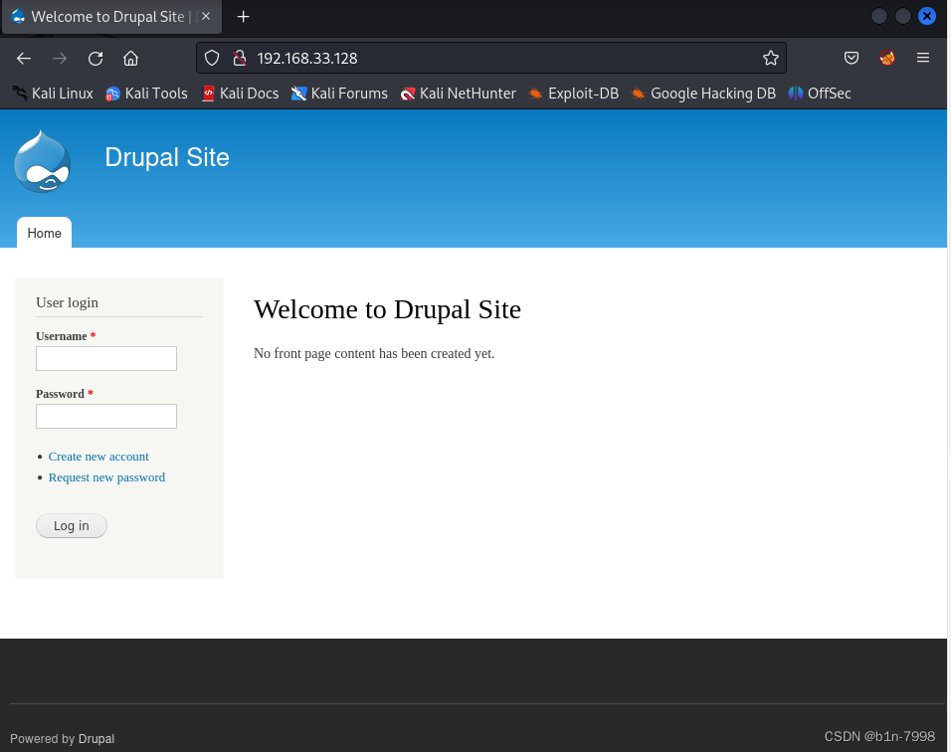Click the Welcome to Drupal Site heading
951x752 pixels.
tap(387, 309)
